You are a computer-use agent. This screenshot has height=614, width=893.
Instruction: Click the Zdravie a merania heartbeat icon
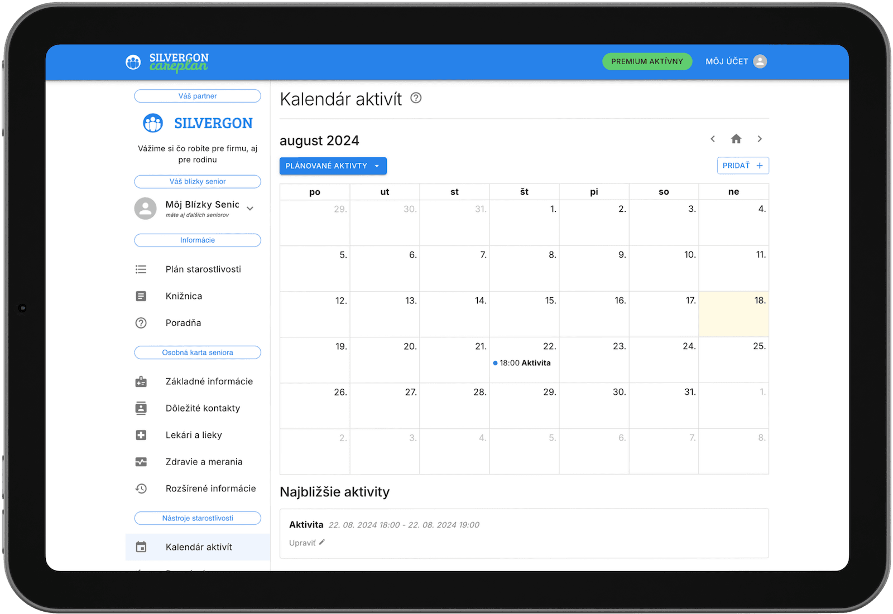coord(141,462)
